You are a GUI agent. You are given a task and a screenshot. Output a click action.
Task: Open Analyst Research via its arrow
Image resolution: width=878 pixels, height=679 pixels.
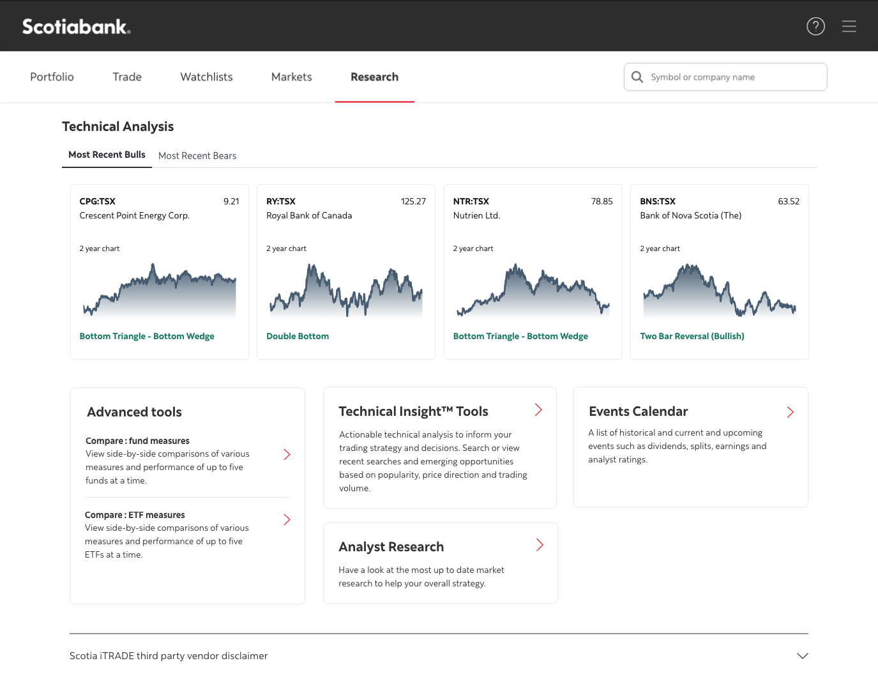click(x=540, y=545)
